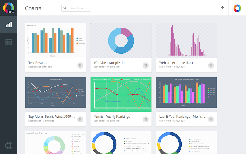Screen dimensions: 246x154
Task: Click the 'Charts' page heading
Action: [x=33, y=8]
